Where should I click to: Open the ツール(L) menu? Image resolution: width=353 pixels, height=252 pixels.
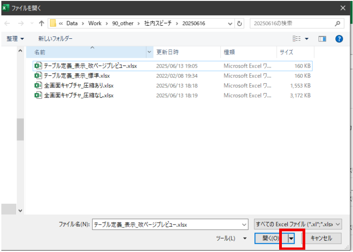point(231,238)
